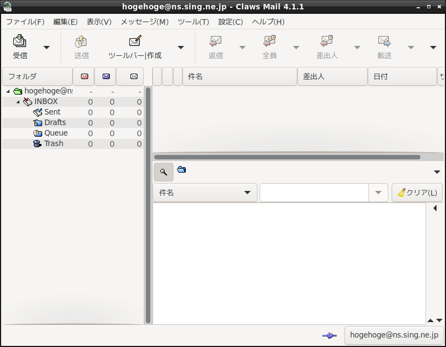The height and width of the screenshot is (347, 446).
Task: Sort by the 件名 column header
Action: [x=240, y=76]
